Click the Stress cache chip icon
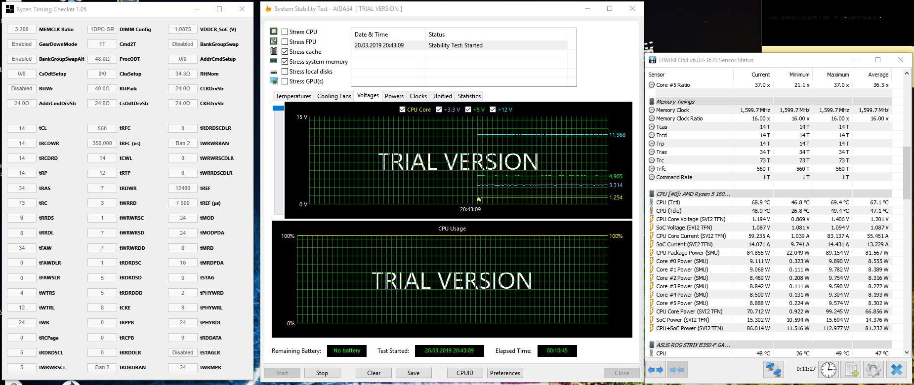914x385 pixels. 274,51
